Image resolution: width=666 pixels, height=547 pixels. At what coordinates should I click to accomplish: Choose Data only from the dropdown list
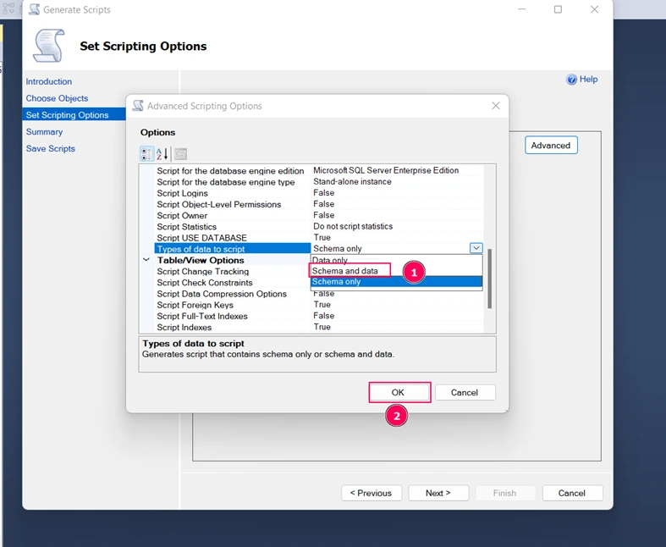click(x=329, y=260)
